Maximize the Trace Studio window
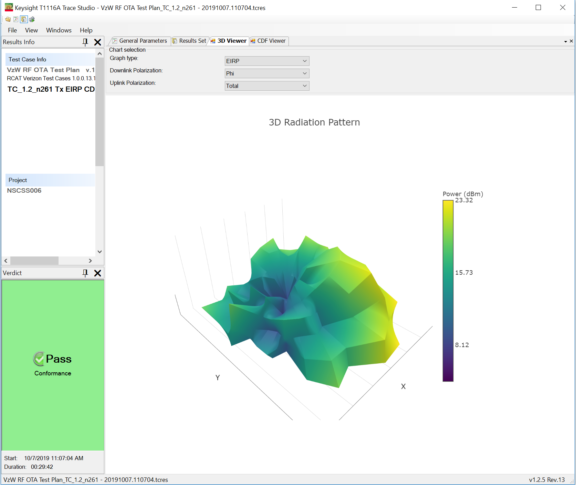The height and width of the screenshot is (485, 576). (x=538, y=8)
